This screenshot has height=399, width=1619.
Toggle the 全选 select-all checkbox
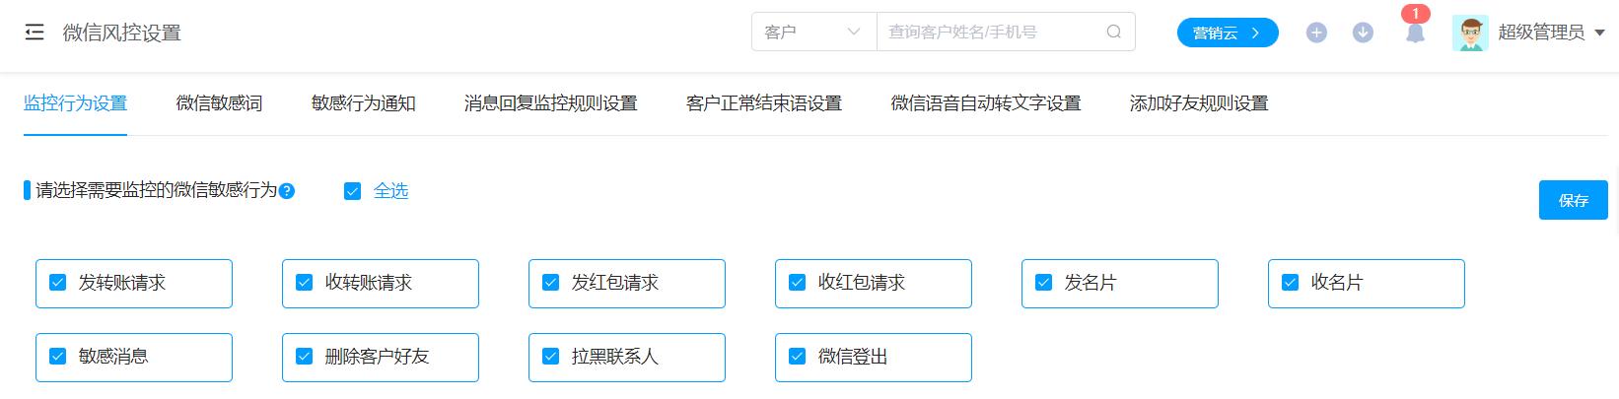point(352,191)
